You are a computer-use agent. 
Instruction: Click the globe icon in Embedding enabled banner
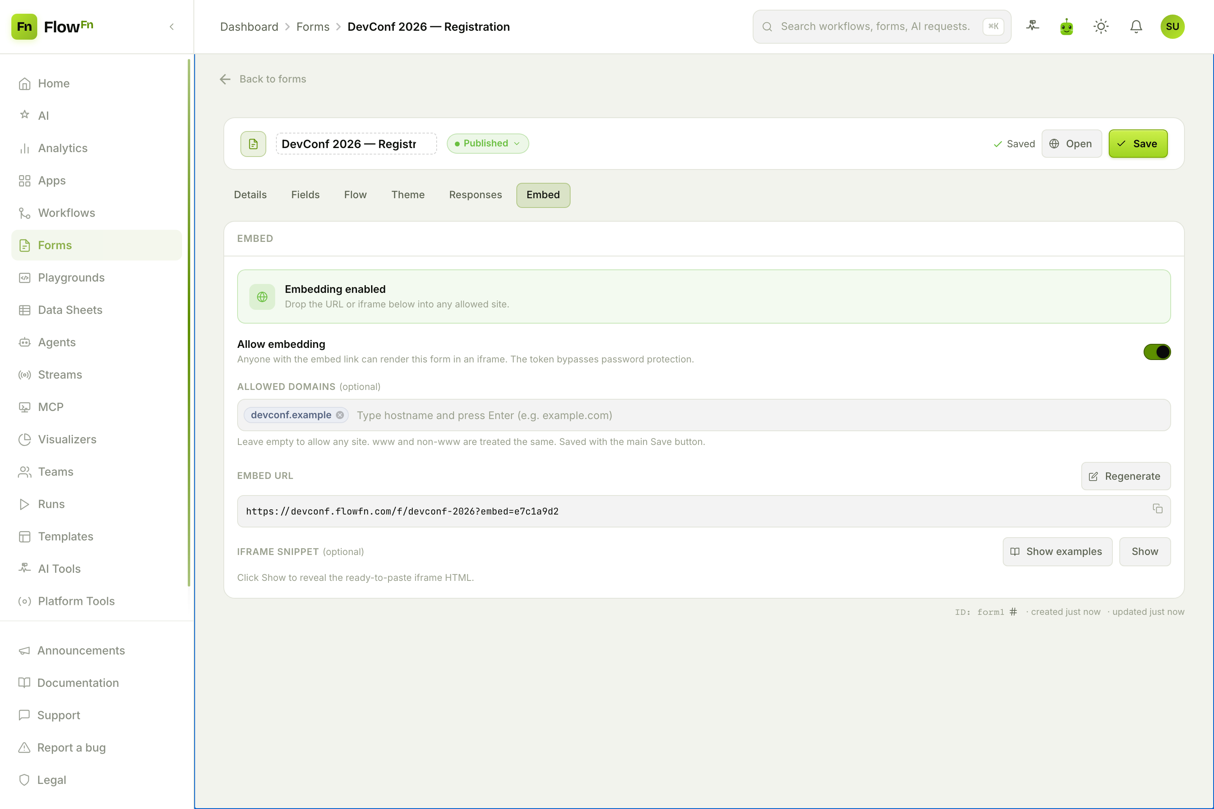[x=262, y=296]
